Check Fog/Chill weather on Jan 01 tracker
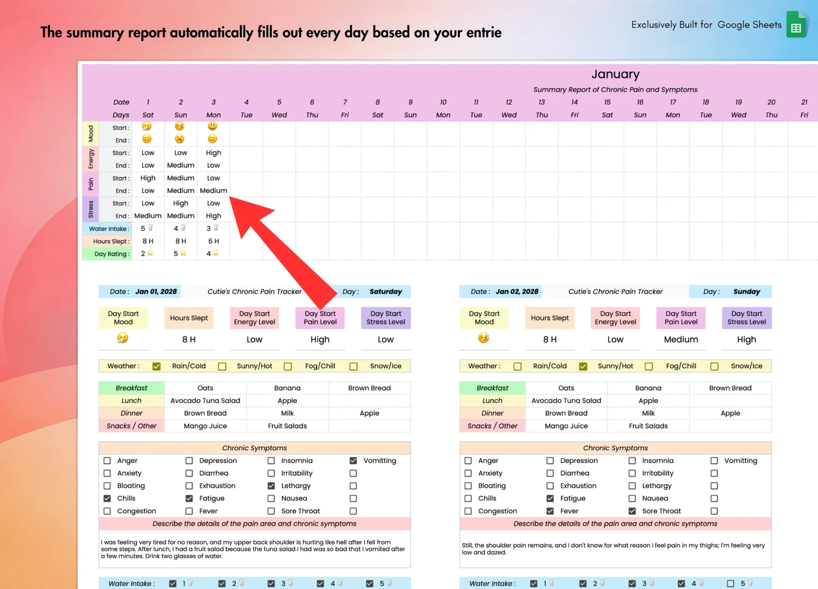This screenshot has height=589, width=818. coord(288,366)
